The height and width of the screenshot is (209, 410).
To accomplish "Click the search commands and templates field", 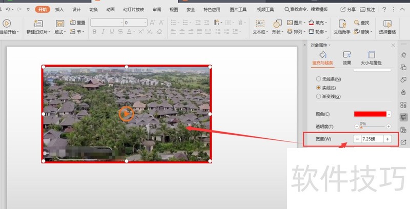I will pyautogui.click(x=306, y=10).
